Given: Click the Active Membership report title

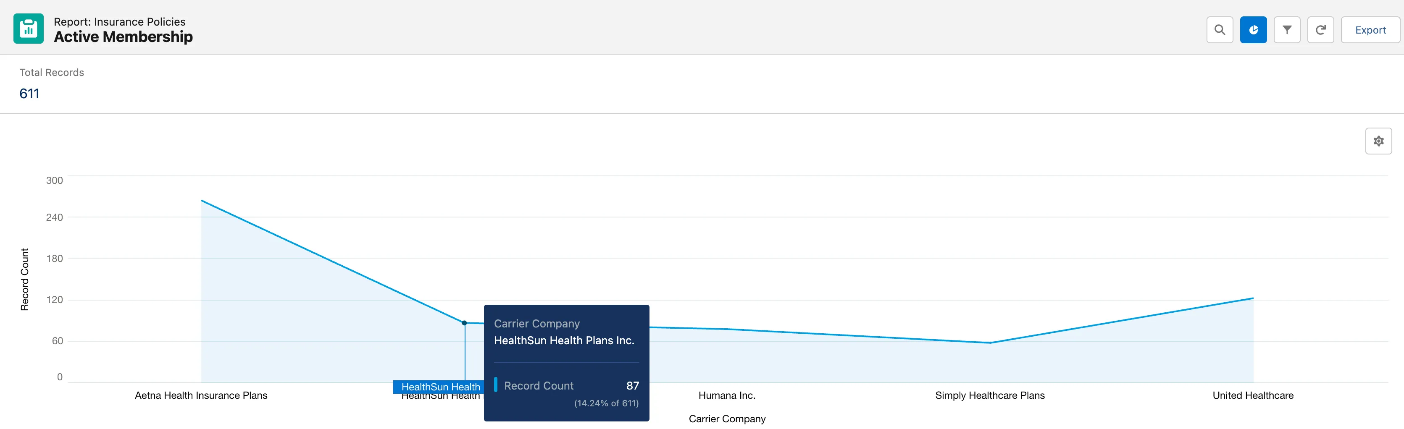Looking at the screenshot, I should [123, 37].
